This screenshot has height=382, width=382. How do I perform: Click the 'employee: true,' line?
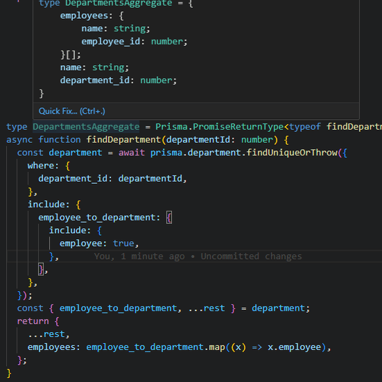(99, 243)
